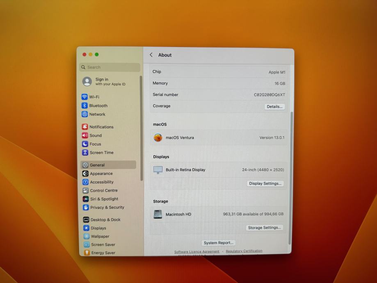Click the Displays sun icon in sidebar
Viewport: 377px width, 283px height.
[x=86, y=228]
